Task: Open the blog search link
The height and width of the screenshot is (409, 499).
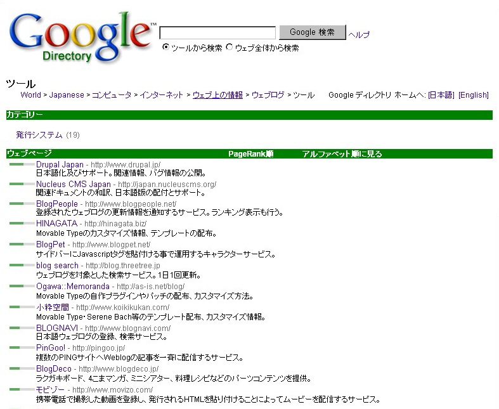Action: click(x=57, y=265)
